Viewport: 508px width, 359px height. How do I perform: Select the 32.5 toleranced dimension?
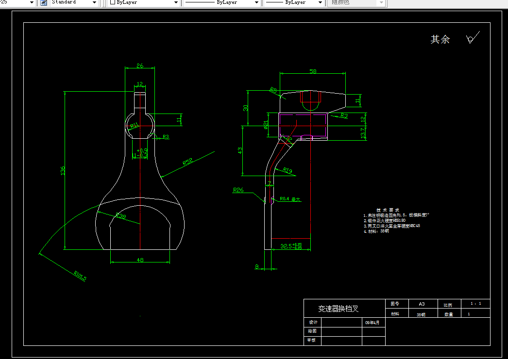[291, 246]
